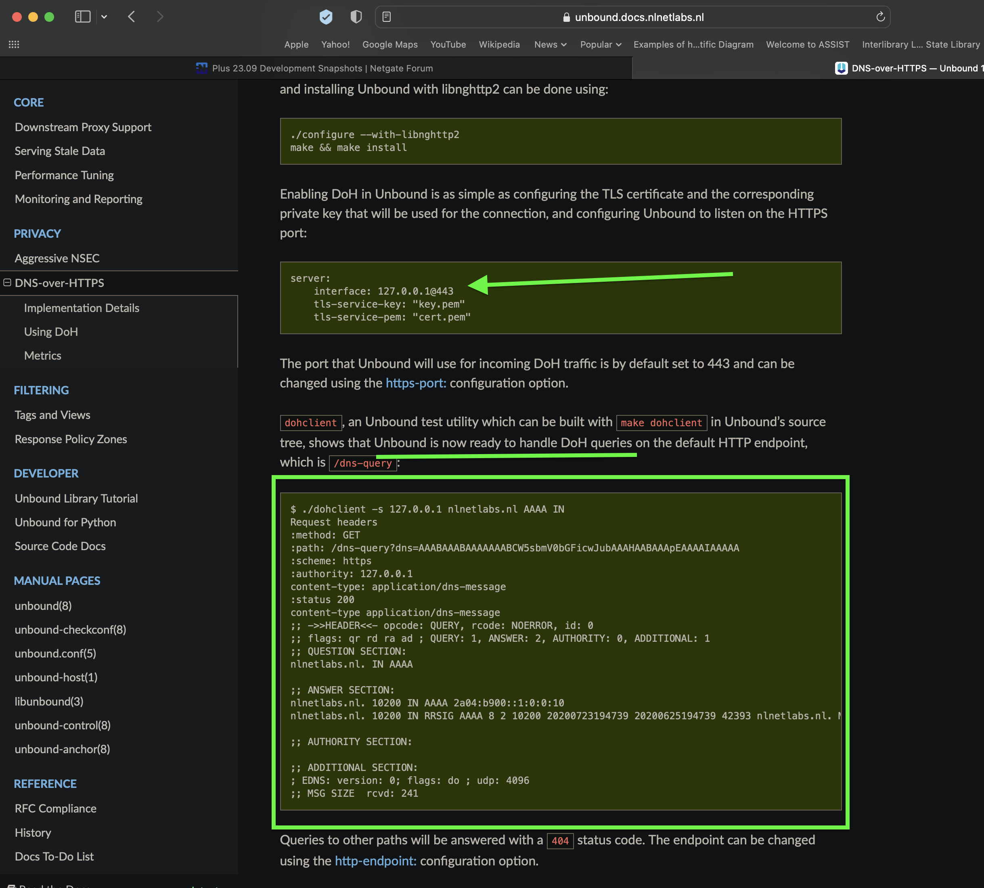Open the News favorites dropdown
Viewport: 984px width, 888px height.
tap(550, 44)
